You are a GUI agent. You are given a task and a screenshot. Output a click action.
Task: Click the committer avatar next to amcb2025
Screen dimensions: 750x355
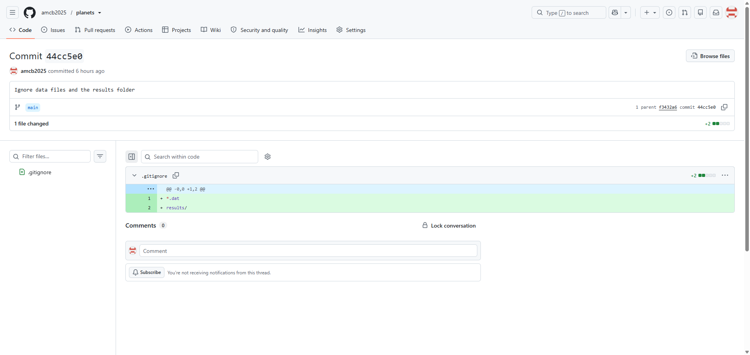(14, 71)
